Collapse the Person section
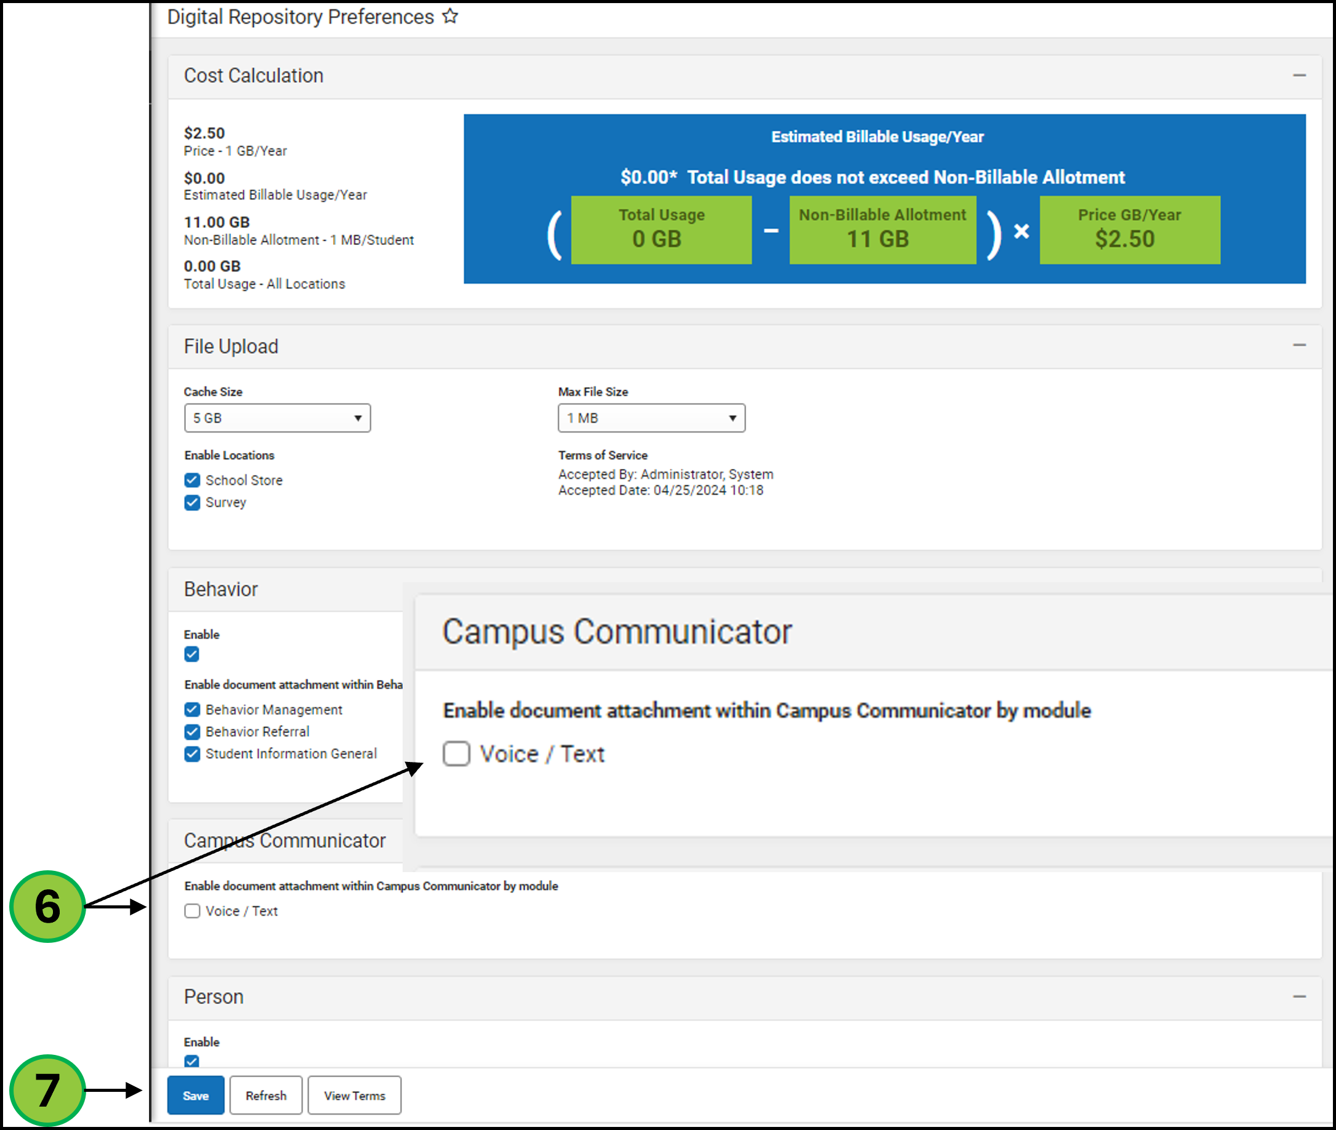1336x1130 pixels. [x=1299, y=997]
